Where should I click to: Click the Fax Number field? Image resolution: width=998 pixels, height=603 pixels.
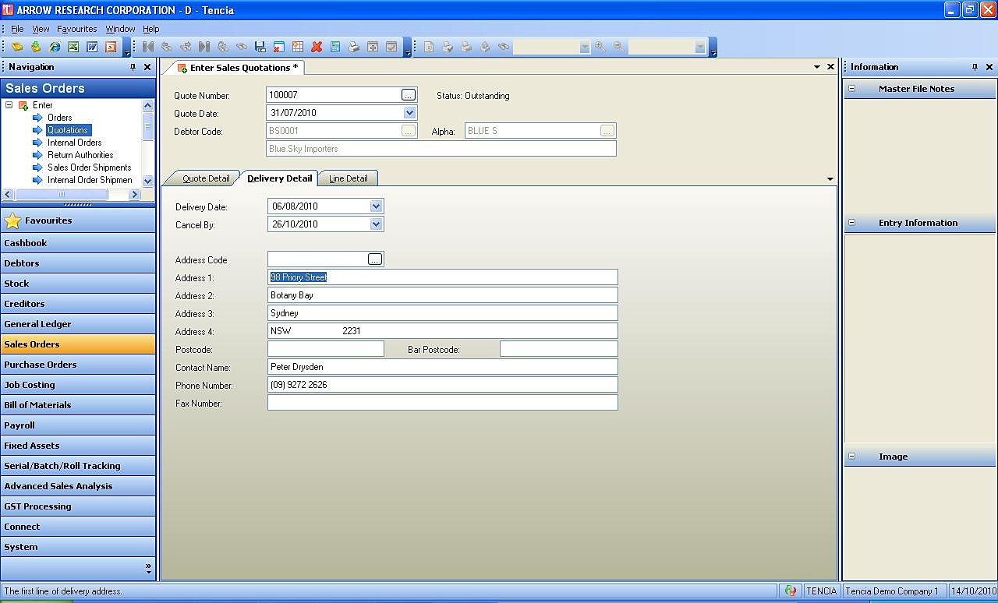(x=442, y=403)
